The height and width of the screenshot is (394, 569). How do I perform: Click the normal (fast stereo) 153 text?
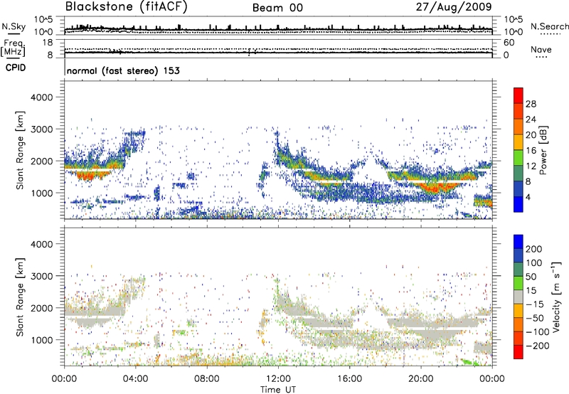tap(123, 70)
